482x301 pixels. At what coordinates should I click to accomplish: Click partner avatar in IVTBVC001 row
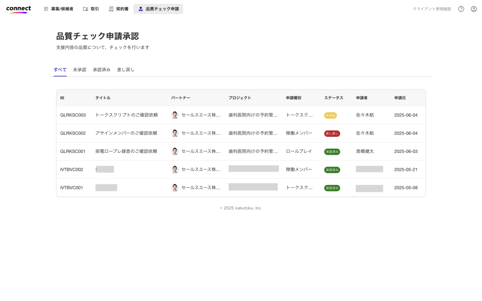click(x=175, y=188)
